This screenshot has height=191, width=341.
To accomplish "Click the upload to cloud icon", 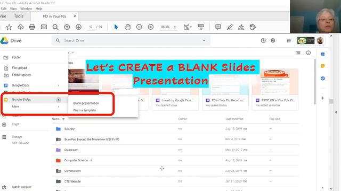I will [x=20, y=27].
